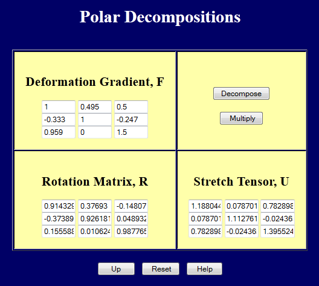Click the Up button
This screenshot has width=319, height=286.
tap(116, 269)
